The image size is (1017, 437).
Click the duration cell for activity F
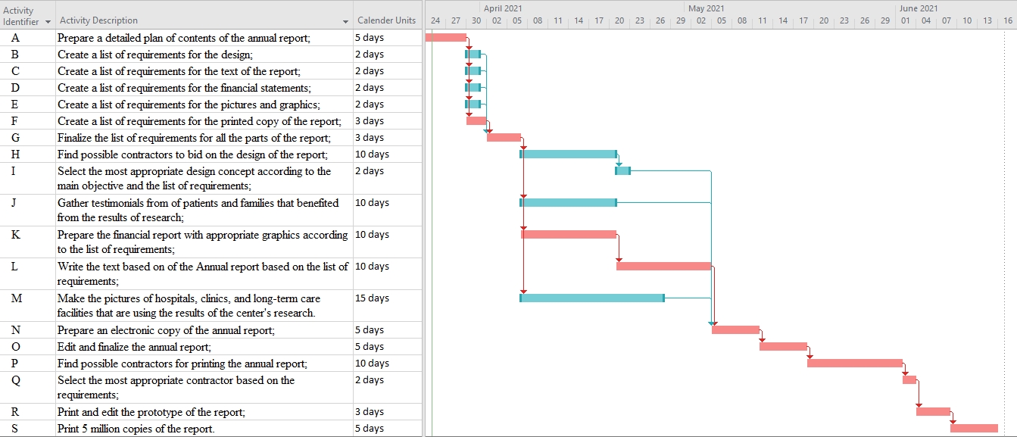click(370, 121)
